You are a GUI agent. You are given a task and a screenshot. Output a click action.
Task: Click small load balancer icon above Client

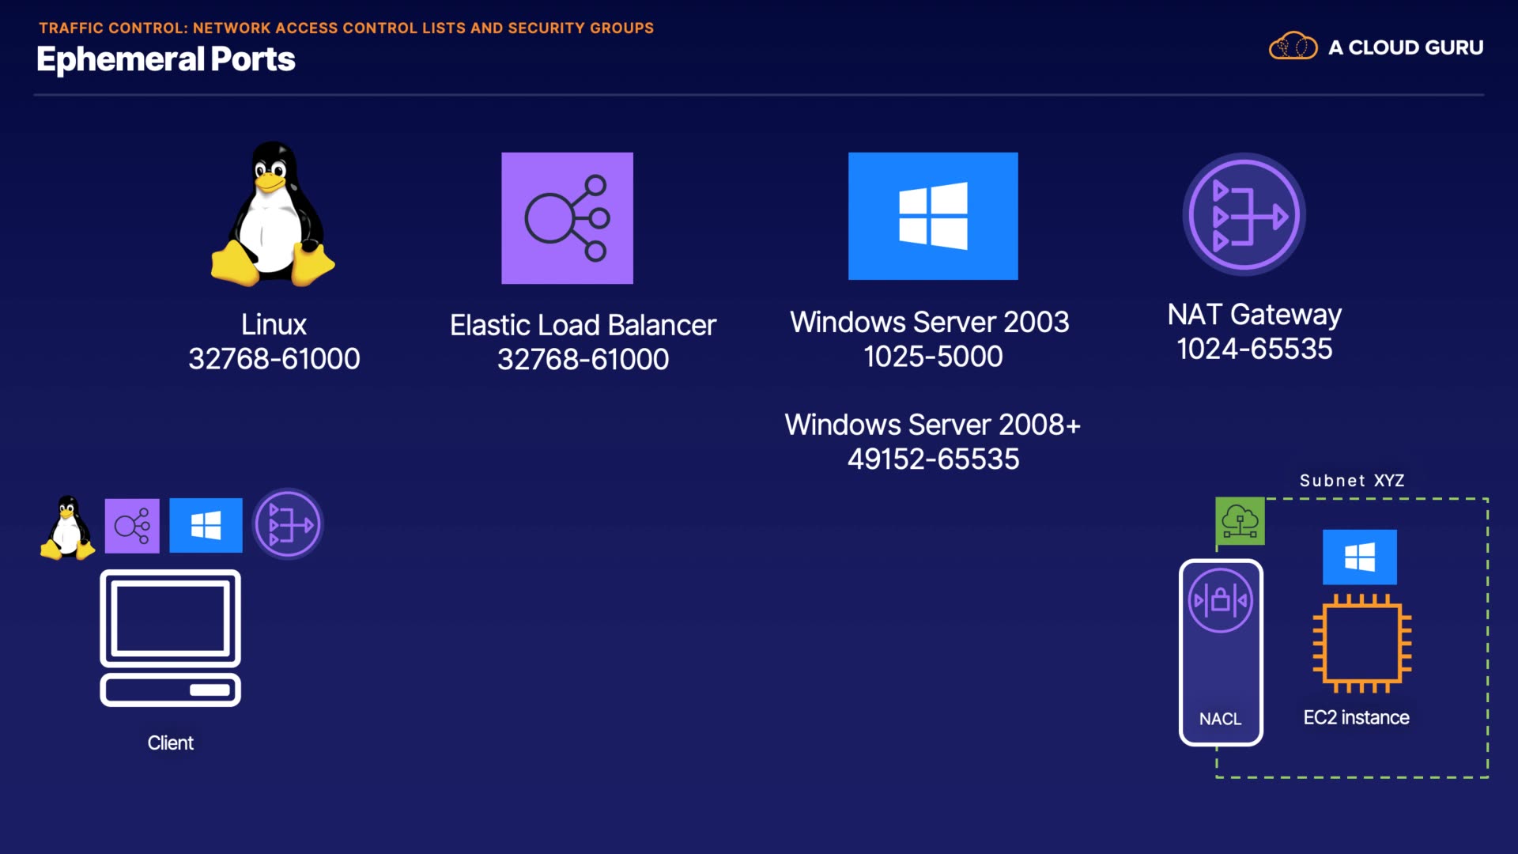(x=132, y=526)
